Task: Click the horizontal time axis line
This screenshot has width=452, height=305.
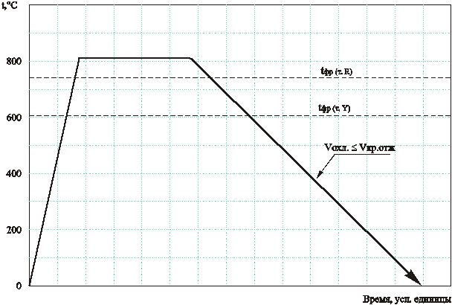Action: [223, 286]
